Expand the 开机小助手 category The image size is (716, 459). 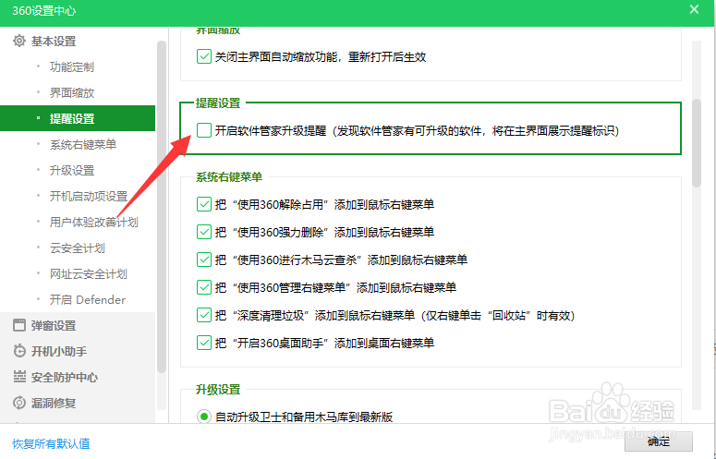[x=59, y=351]
